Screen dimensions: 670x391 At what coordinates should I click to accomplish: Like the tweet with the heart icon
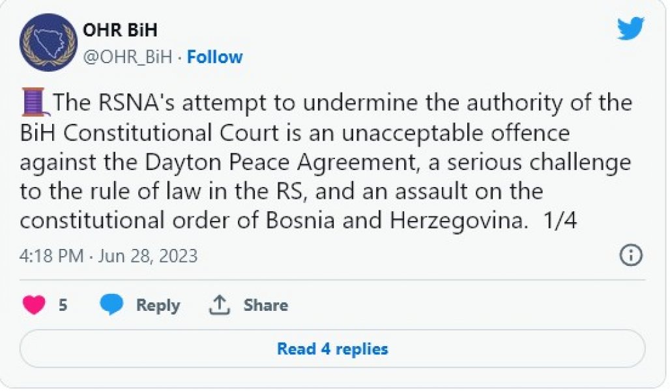pos(34,305)
